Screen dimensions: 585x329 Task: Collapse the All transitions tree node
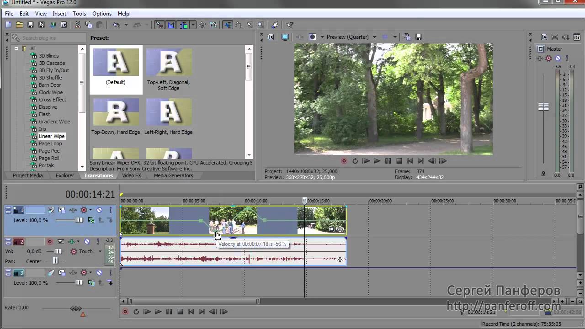16,48
